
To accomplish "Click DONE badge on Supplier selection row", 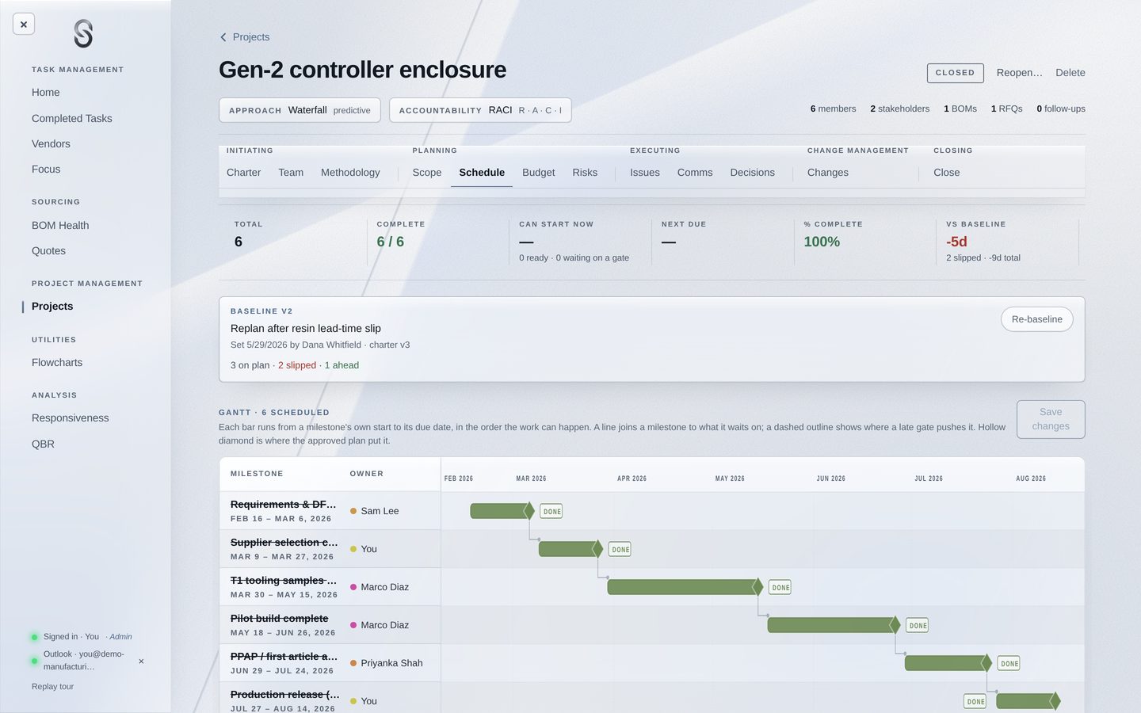I will [x=620, y=549].
